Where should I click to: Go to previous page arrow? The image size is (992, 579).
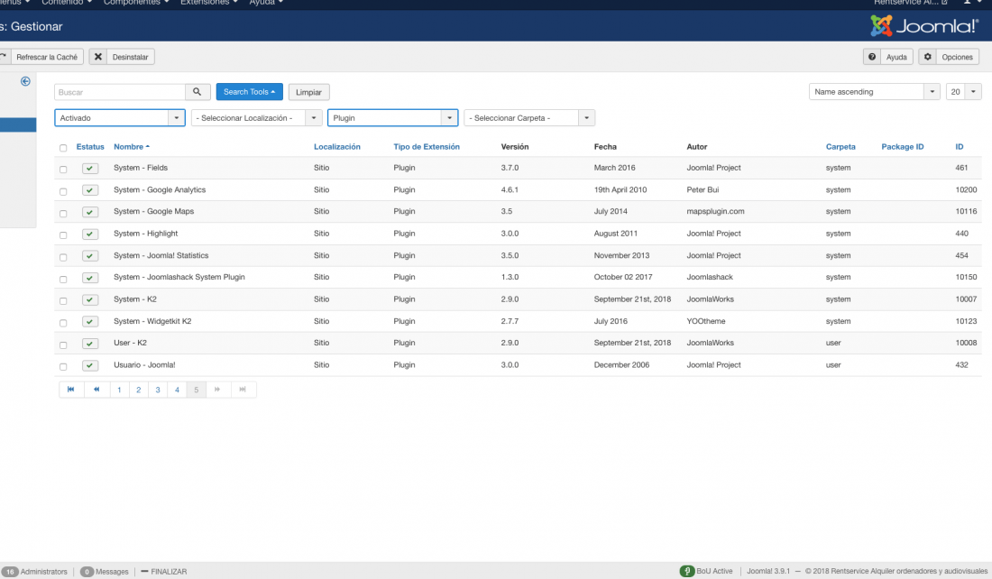[96, 390]
